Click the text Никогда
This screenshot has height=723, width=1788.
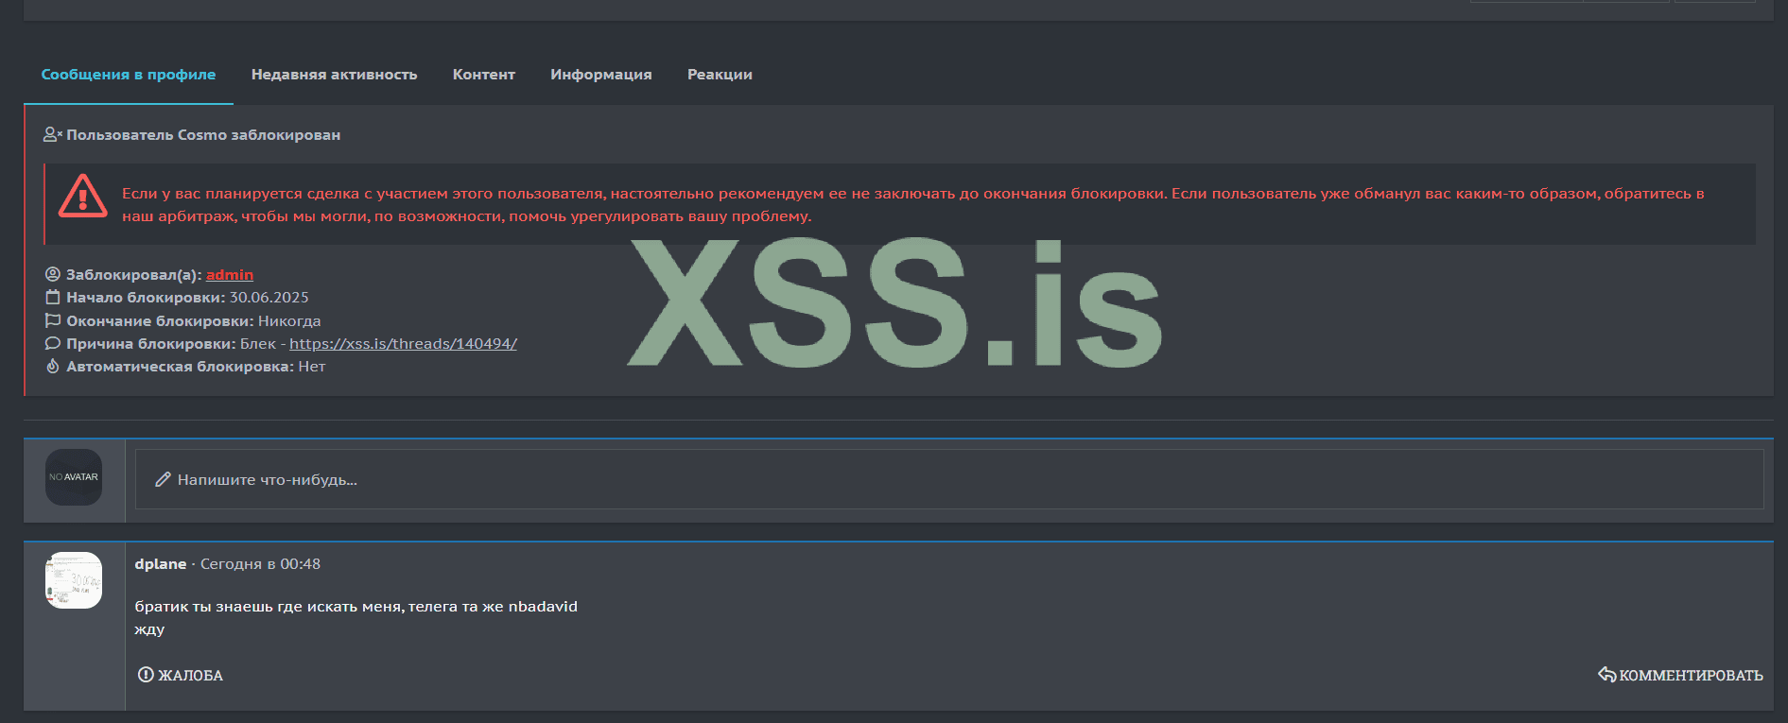[x=289, y=321]
